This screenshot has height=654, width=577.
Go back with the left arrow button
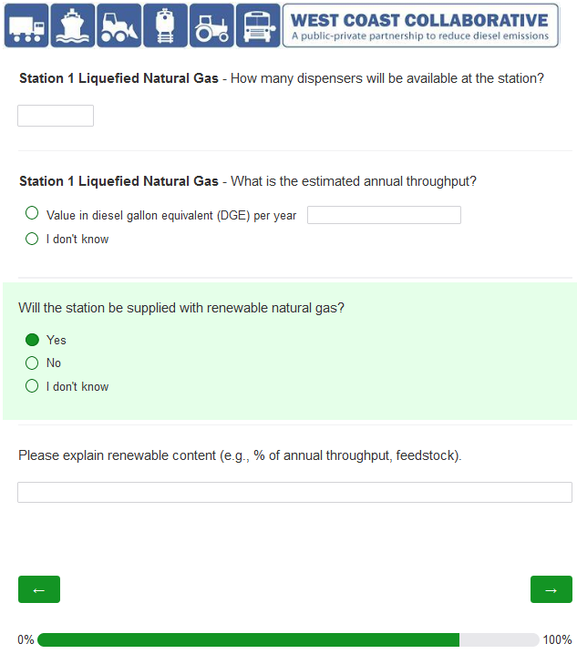point(39,589)
